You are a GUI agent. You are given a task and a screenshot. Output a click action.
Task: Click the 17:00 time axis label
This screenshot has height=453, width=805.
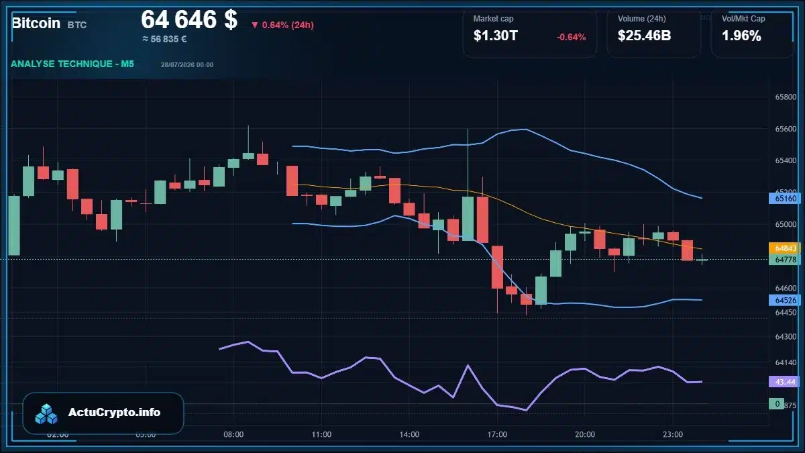pos(497,435)
